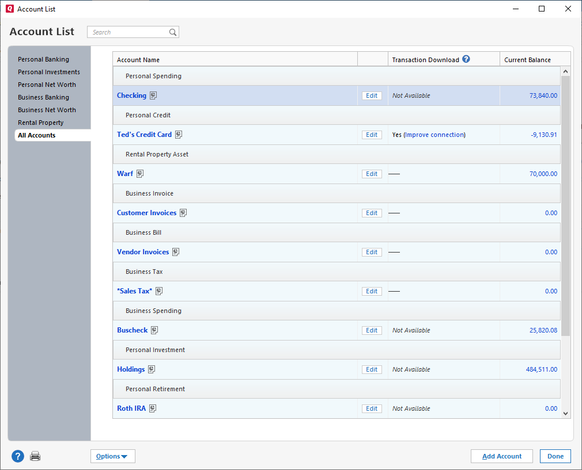The width and height of the screenshot is (582, 470).
Task: Switch to Personal Banking view
Action: (x=43, y=59)
